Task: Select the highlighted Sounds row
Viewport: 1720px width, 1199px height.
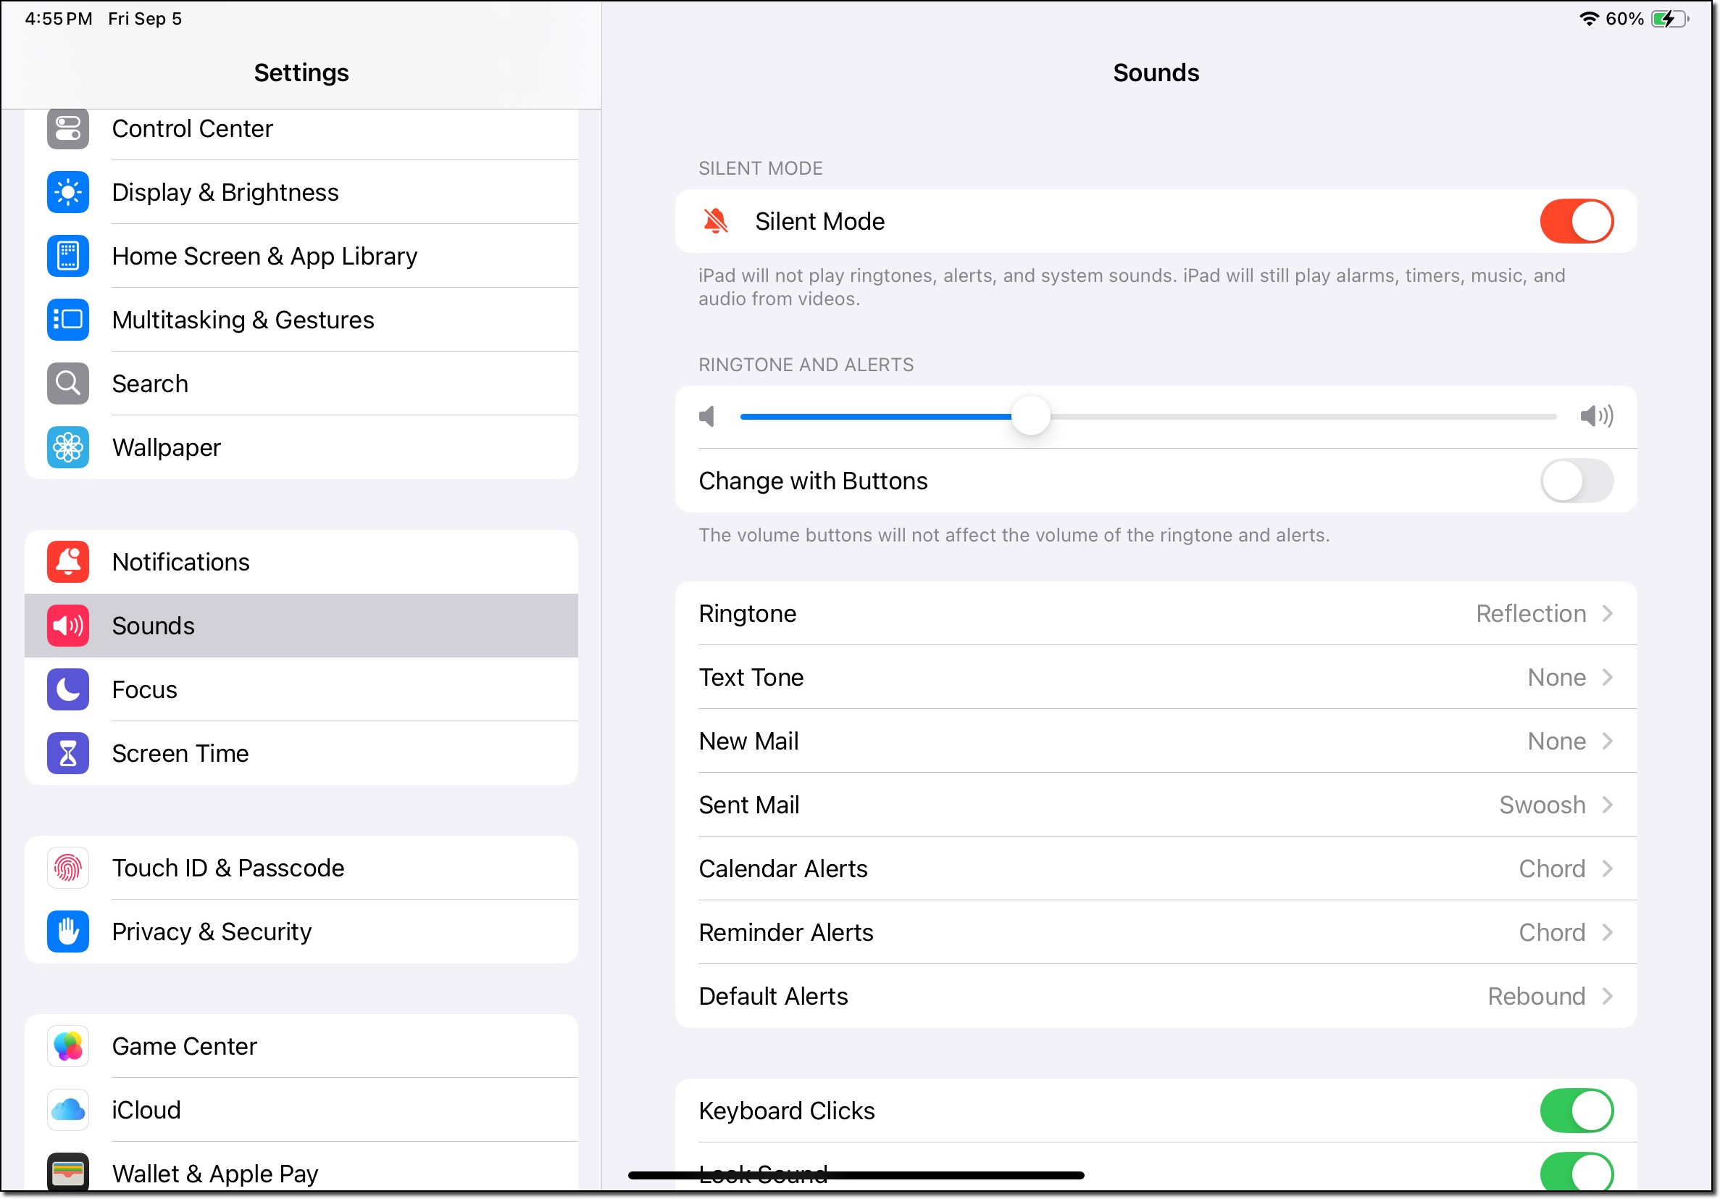Action: click(301, 626)
